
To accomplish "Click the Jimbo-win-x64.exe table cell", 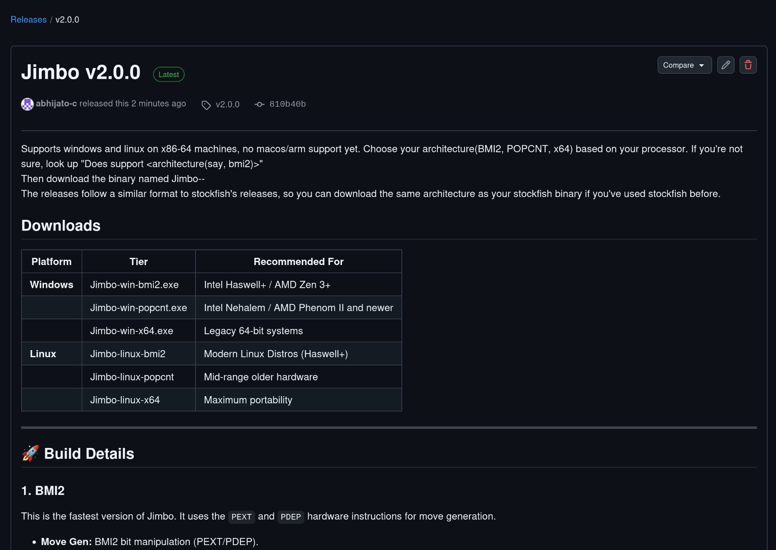I will 131,331.
